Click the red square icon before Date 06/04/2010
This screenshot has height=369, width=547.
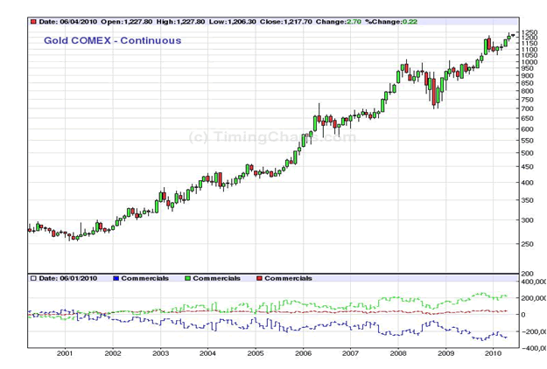(x=33, y=22)
